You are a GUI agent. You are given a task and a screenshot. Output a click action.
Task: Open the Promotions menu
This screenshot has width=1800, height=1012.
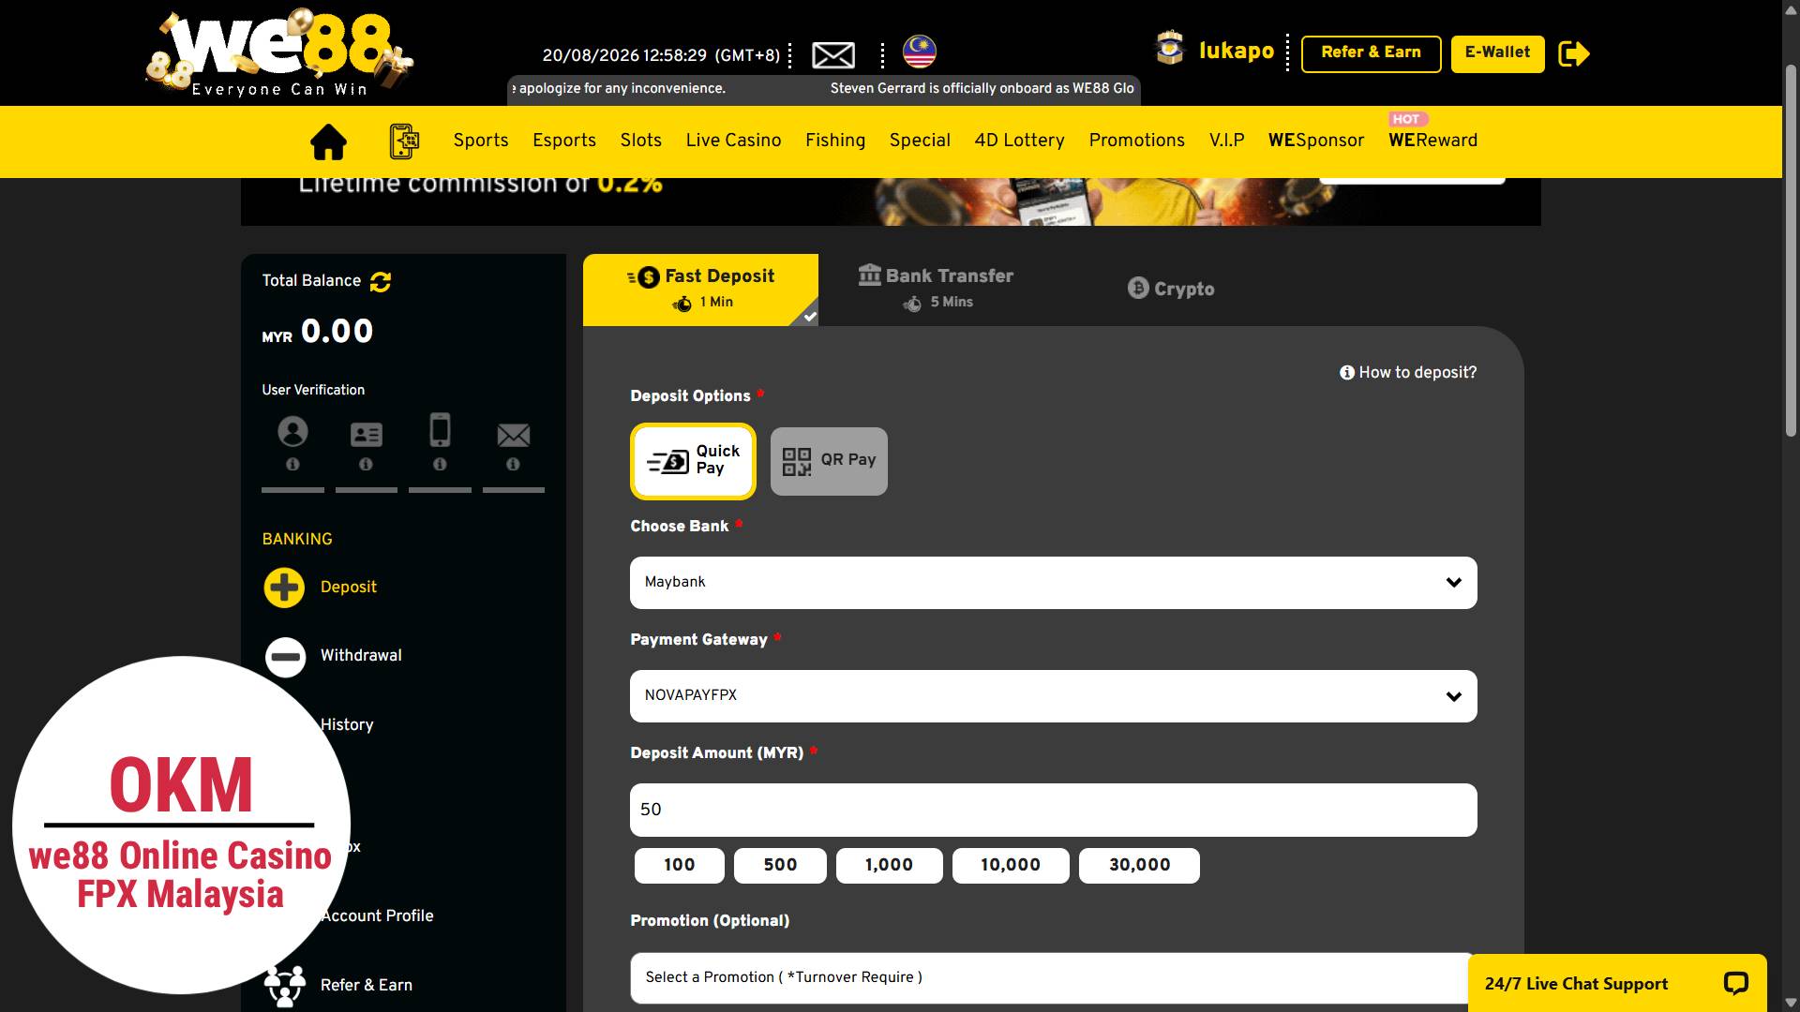[1136, 141]
